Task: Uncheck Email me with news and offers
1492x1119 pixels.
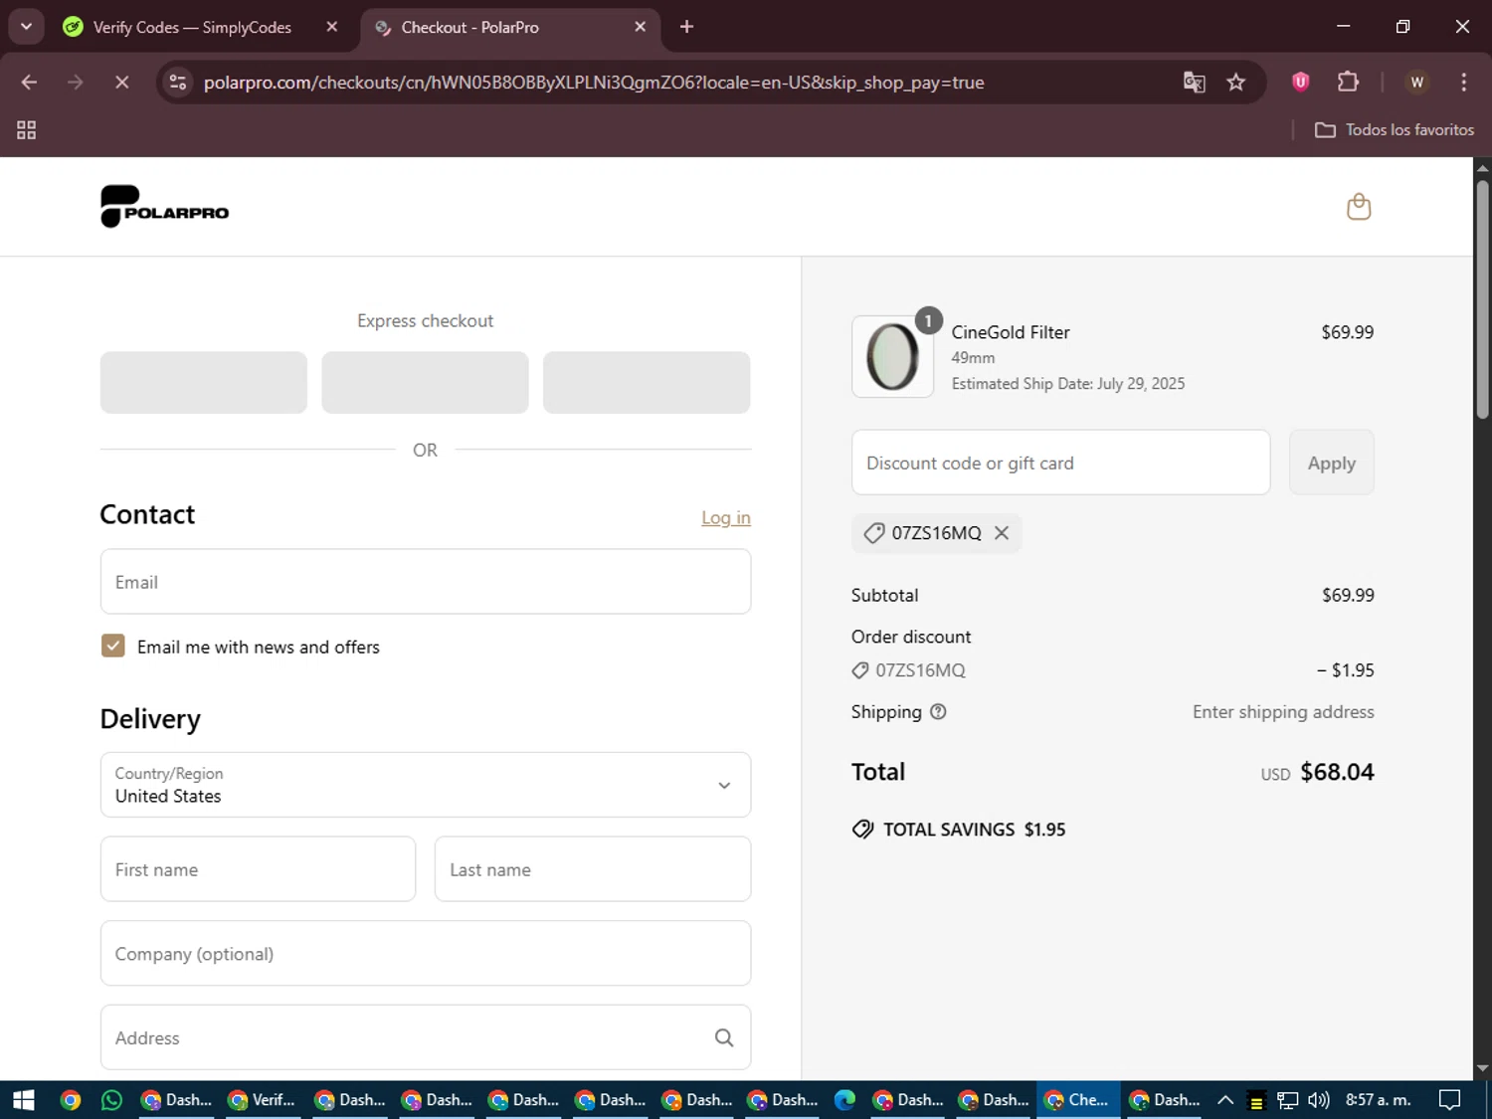Action: 113,647
